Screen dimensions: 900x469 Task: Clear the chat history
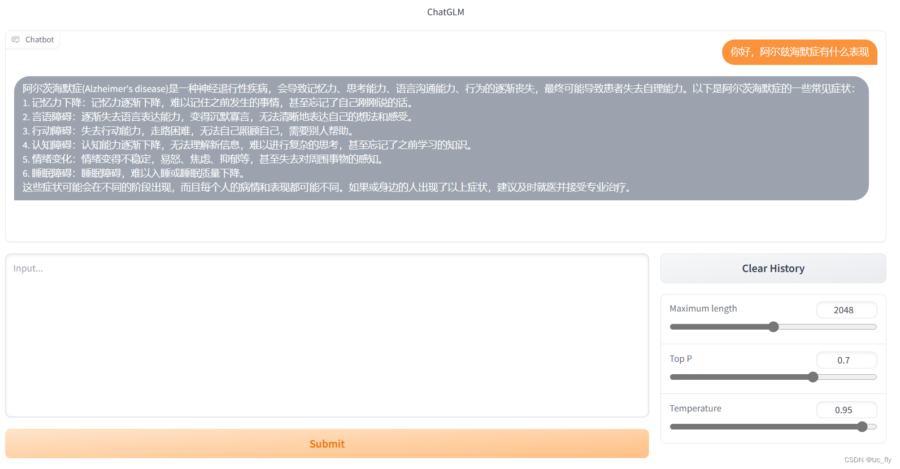773,269
